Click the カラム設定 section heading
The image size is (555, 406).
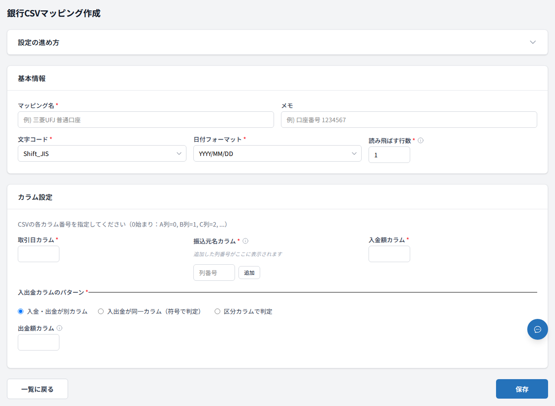[x=35, y=197]
